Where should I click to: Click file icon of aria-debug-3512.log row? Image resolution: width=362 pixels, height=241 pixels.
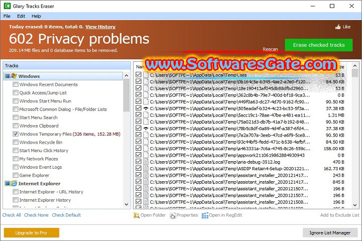pos(146,162)
